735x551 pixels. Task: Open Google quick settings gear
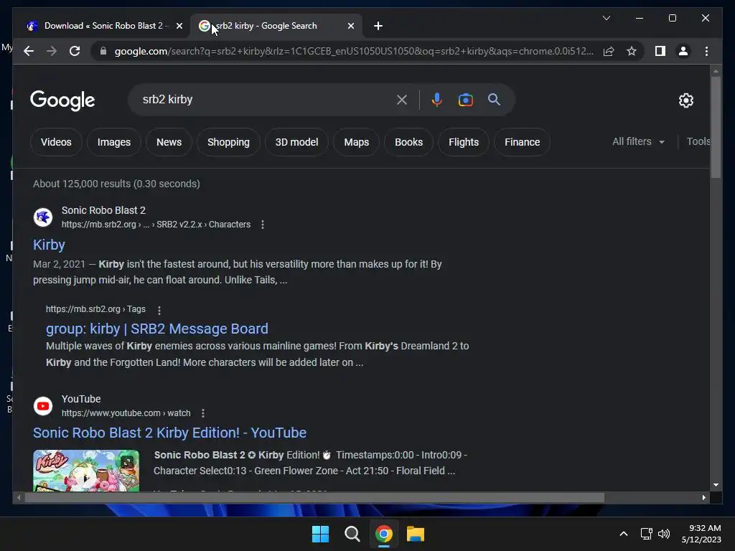coord(685,100)
